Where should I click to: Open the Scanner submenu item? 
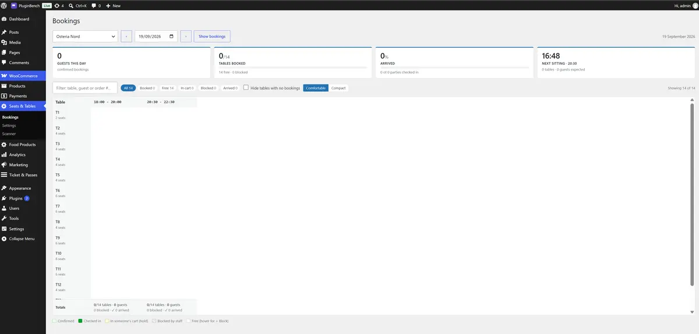(23, 134)
